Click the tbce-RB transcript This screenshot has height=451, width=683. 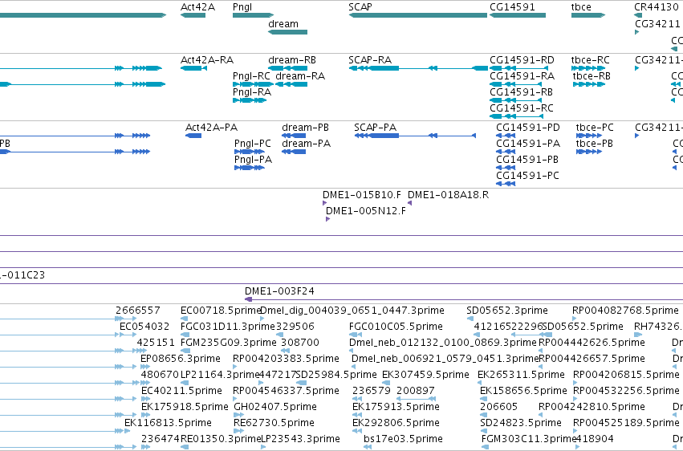point(589,84)
